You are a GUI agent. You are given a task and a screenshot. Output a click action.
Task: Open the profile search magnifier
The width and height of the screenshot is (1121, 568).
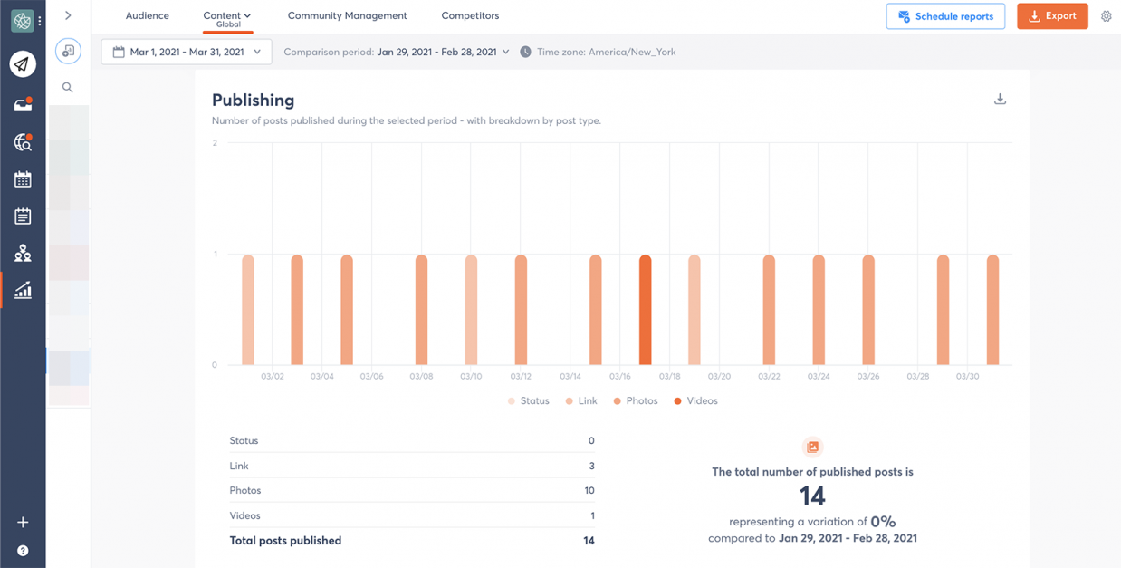pyautogui.click(x=68, y=87)
